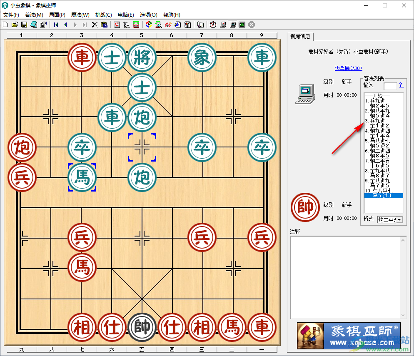Open the 选项(O) menu
This screenshot has height=356, width=414.
tap(148, 15)
